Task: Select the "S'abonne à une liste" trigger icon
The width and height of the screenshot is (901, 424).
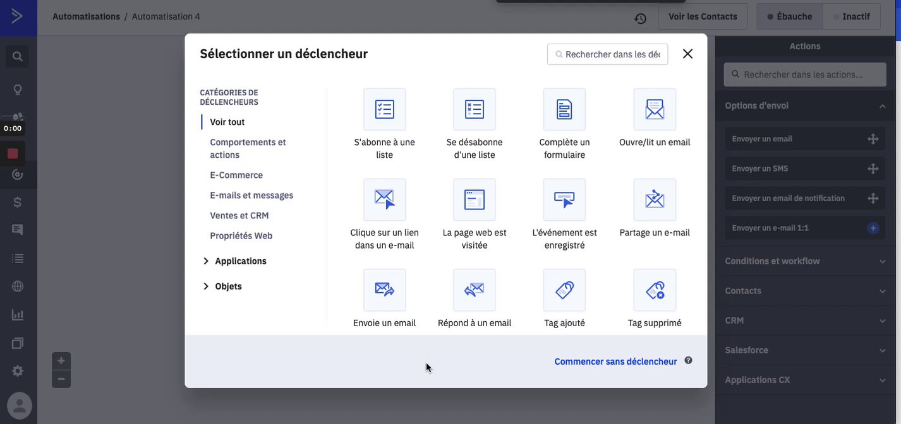Action: 384,109
